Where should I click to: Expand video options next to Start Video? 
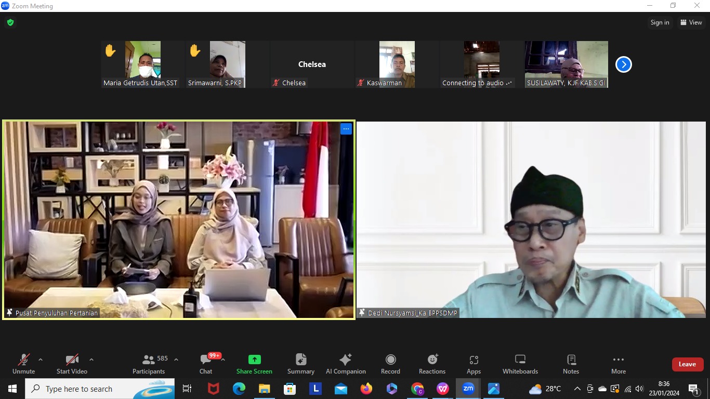click(91, 358)
